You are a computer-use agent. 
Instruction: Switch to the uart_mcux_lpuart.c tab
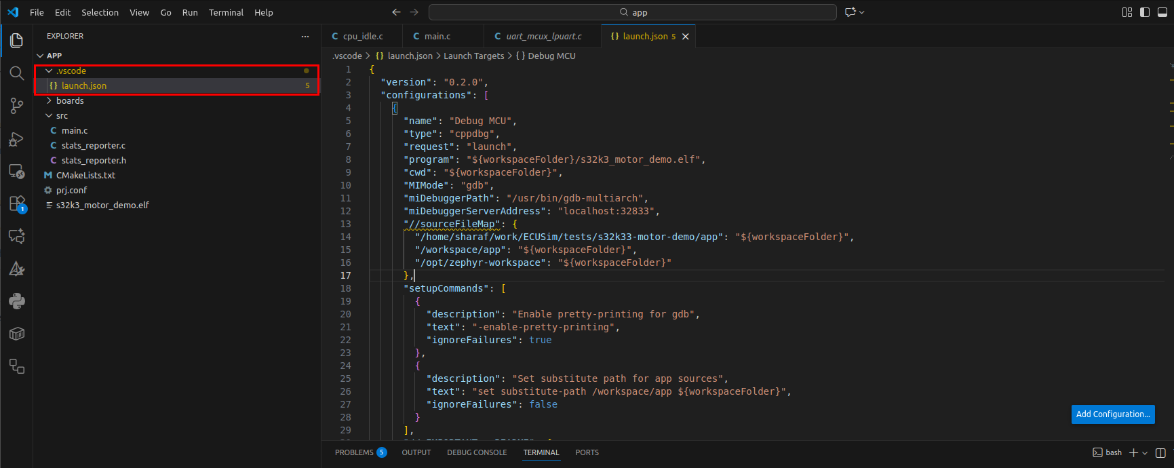[543, 37]
